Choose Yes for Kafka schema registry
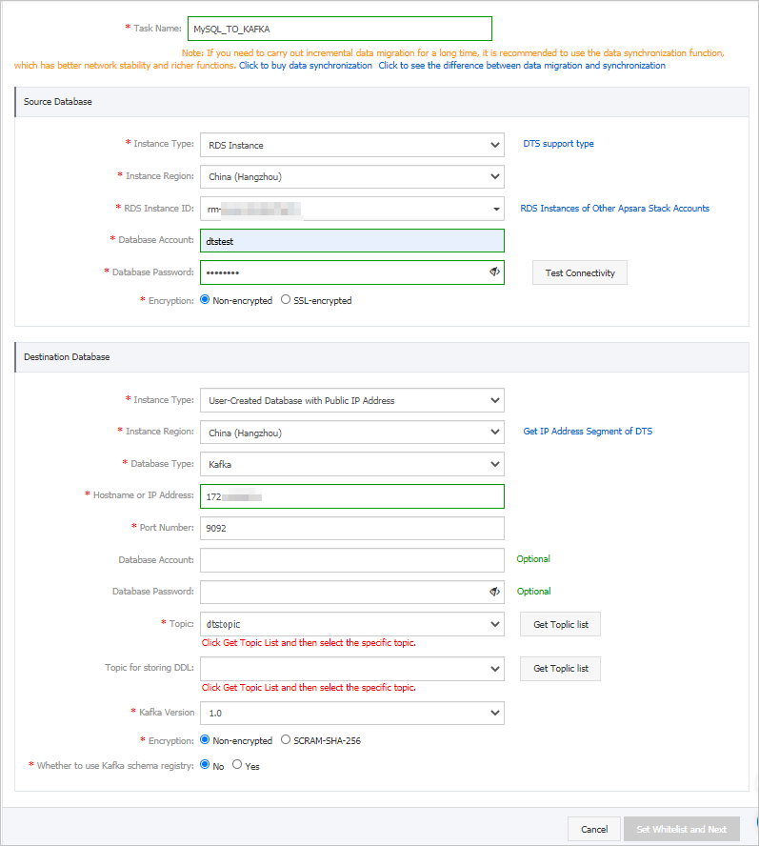Viewport: 759px width, 846px height. (x=236, y=765)
